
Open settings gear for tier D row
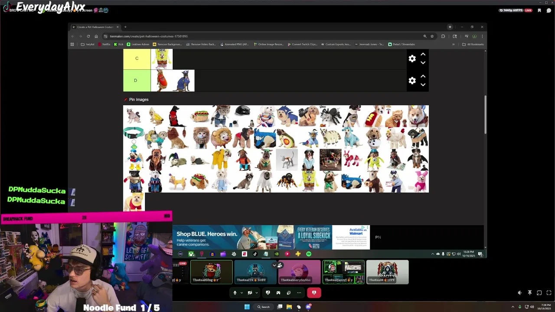[412, 81]
